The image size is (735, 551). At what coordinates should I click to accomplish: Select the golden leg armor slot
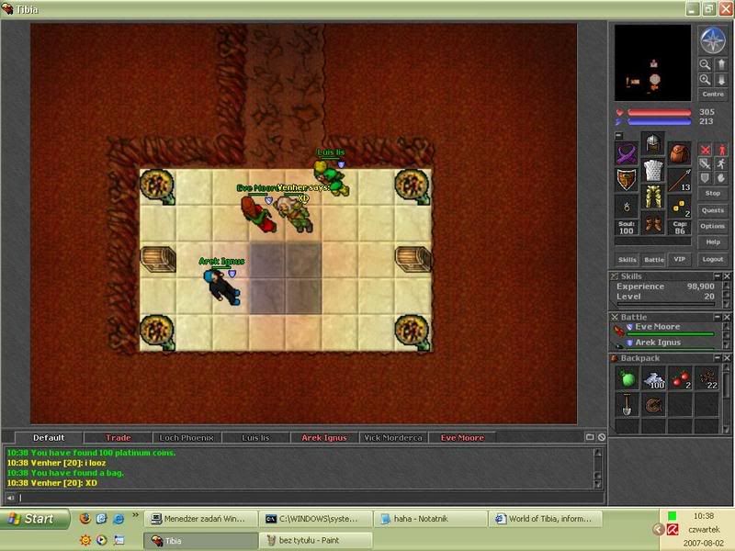pos(653,197)
